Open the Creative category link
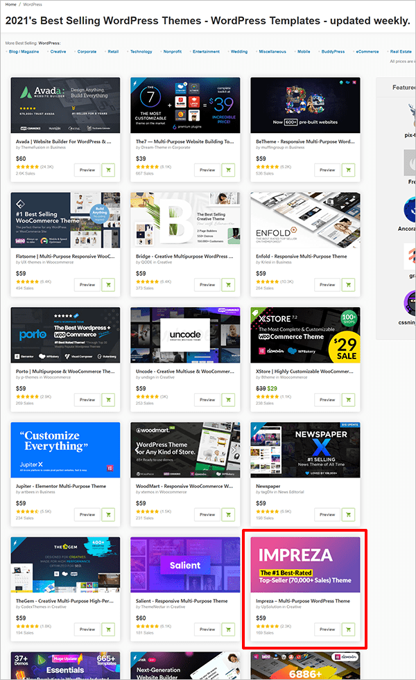Image resolution: width=416 pixels, height=680 pixels. tap(58, 51)
